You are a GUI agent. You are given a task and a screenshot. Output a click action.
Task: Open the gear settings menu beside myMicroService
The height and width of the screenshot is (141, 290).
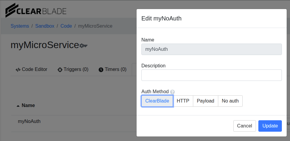83,46
